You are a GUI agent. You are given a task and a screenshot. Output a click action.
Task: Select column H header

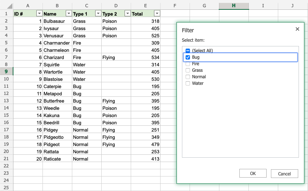(x=234, y=6)
